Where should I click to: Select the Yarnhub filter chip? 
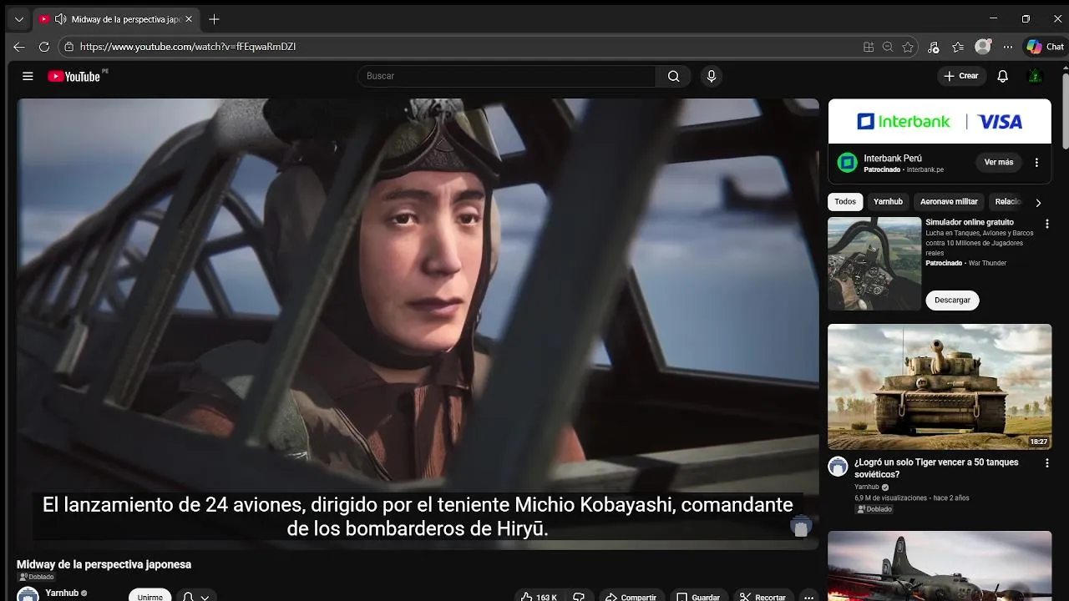(888, 202)
